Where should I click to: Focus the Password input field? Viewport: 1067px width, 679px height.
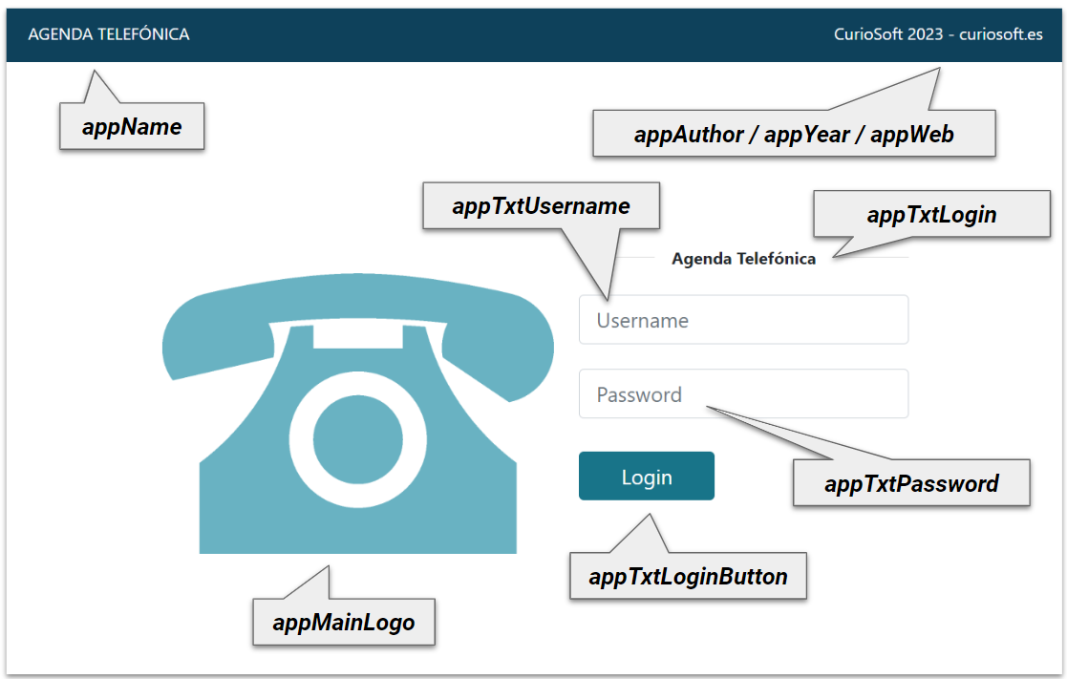tap(743, 394)
